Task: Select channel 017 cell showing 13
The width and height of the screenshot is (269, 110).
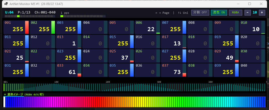Action: pyautogui.click(x=174, y=42)
